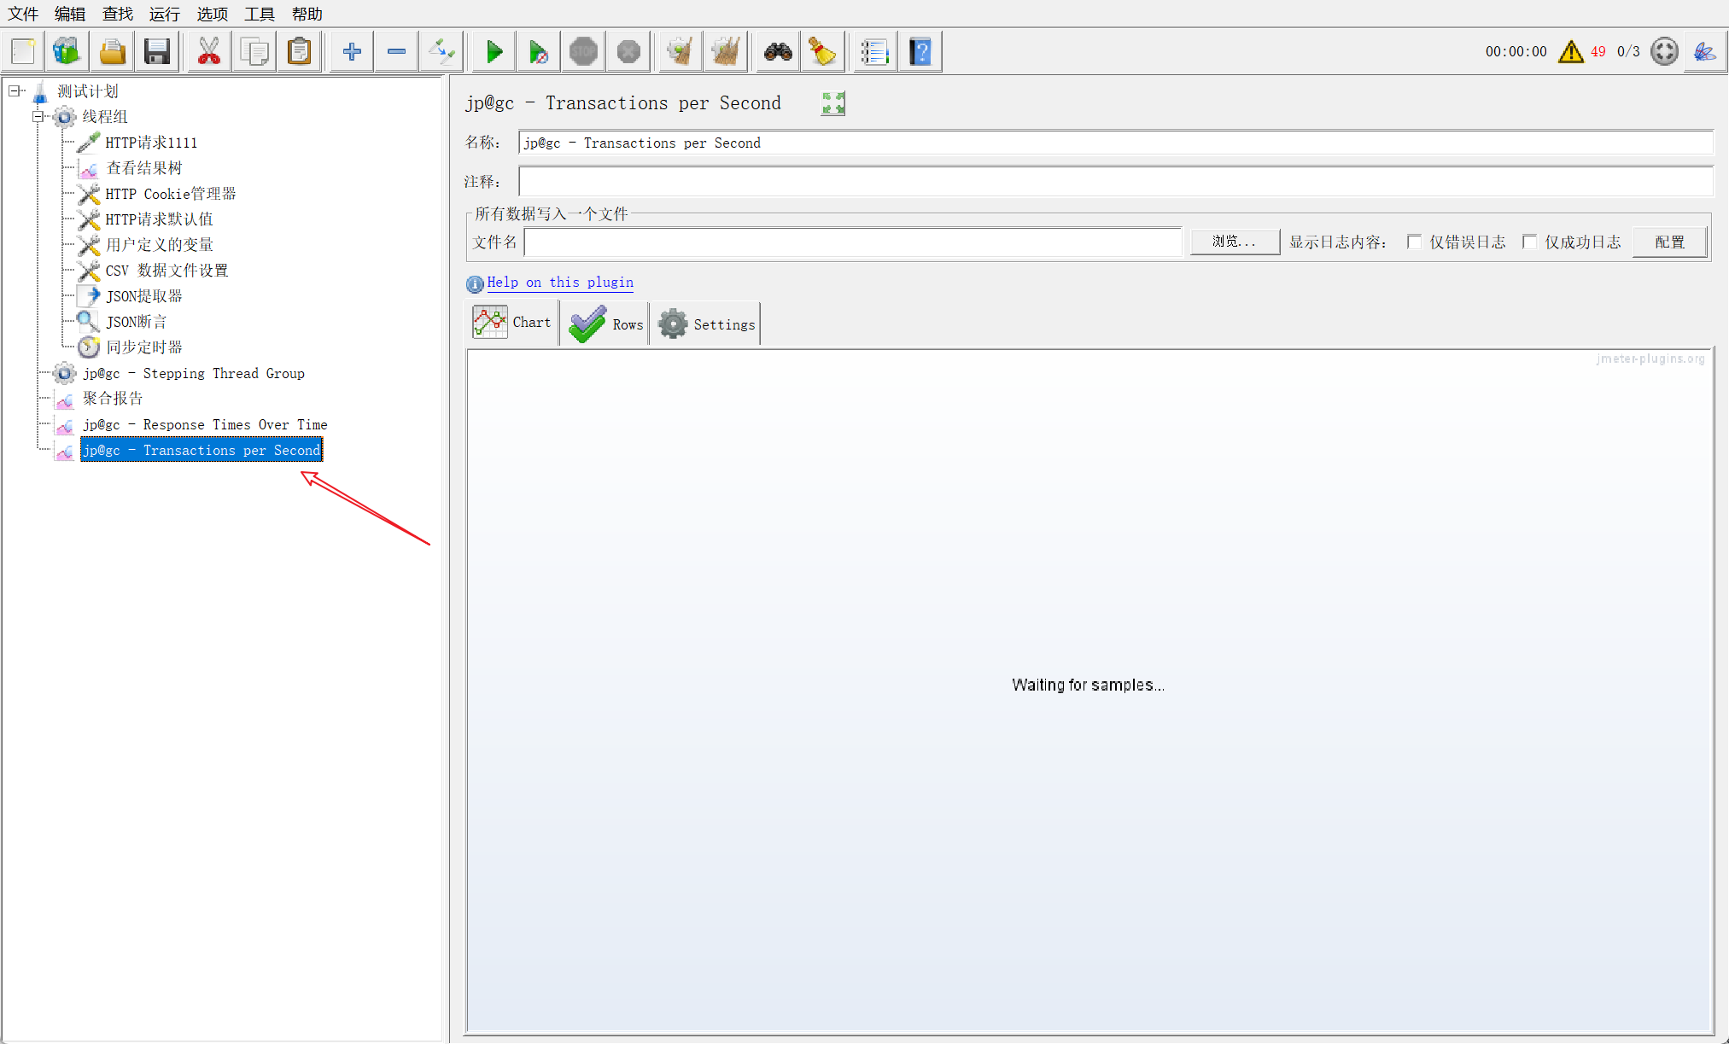
Task: Start test with no pauses icon
Action: [x=539, y=52]
